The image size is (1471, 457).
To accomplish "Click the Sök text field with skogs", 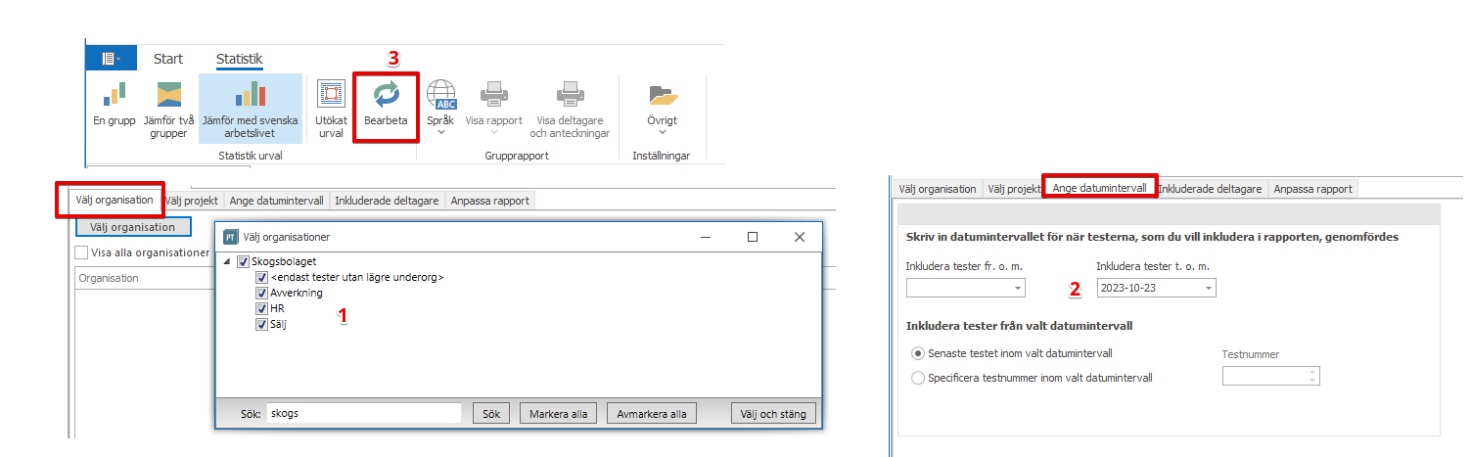I will click(x=363, y=414).
